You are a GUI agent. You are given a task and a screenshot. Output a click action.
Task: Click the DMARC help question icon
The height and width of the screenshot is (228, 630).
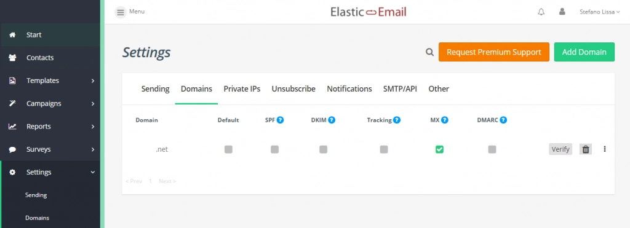[503, 120]
